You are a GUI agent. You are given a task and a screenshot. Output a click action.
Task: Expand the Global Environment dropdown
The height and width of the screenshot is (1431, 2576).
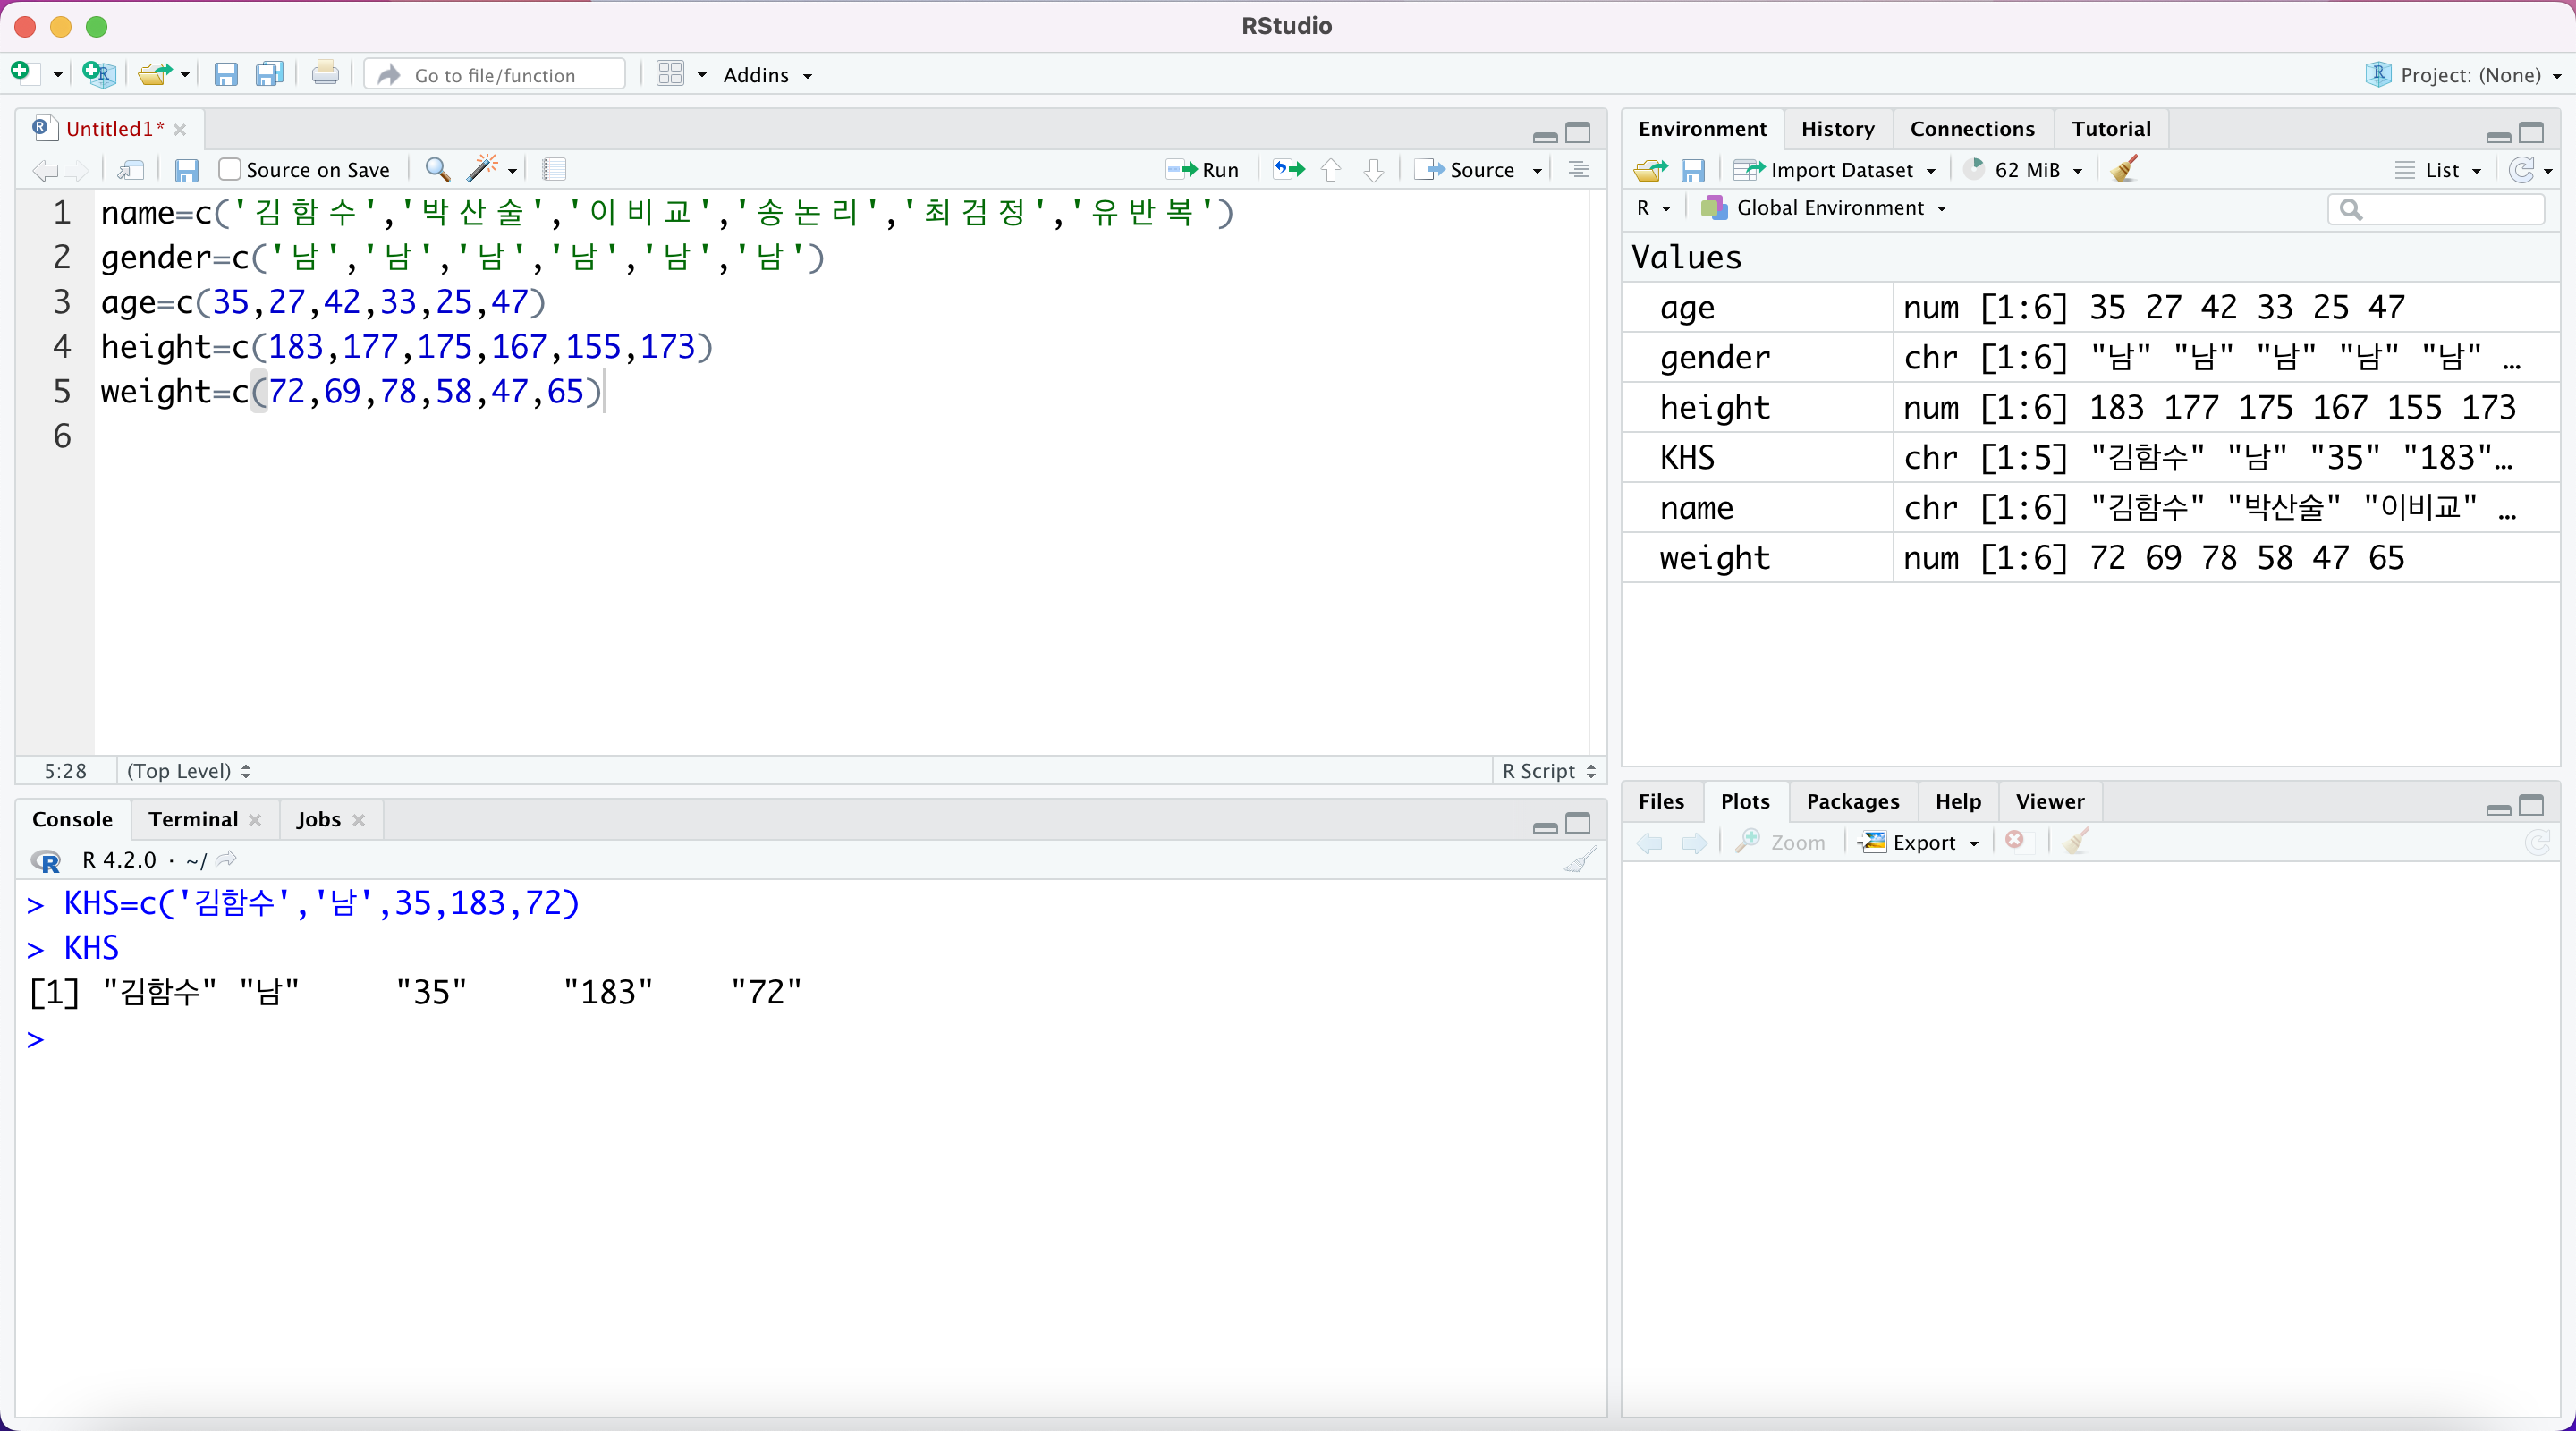(x=1828, y=208)
